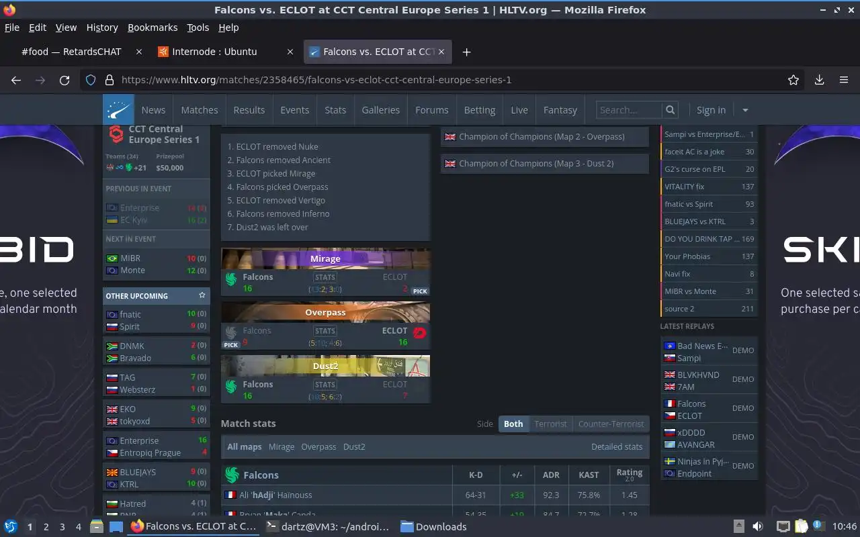Select the Overpass stats tab
The height and width of the screenshot is (537, 860).
tap(318, 446)
